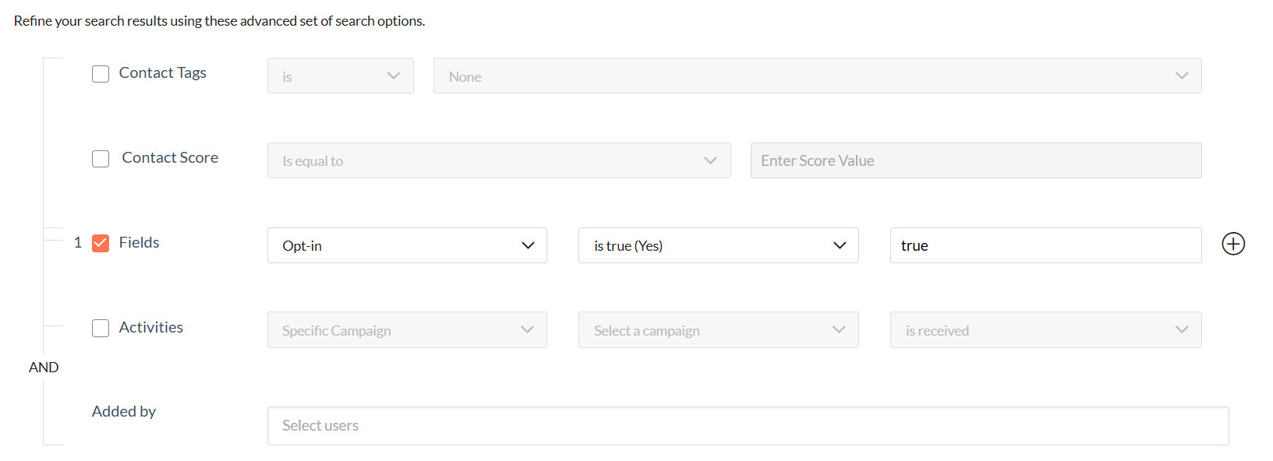Enable the Contact Tags checkbox
1273x461 pixels.
tap(101, 74)
